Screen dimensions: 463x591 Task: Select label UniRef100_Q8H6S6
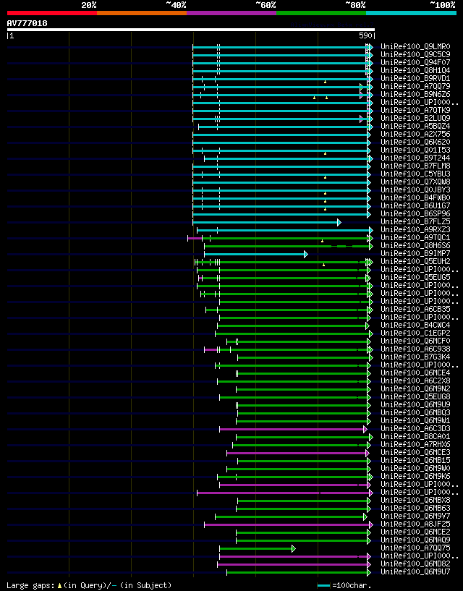[x=415, y=246]
